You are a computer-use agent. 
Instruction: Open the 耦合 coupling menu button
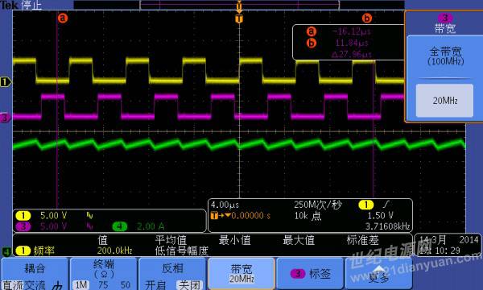pyautogui.click(x=35, y=274)
